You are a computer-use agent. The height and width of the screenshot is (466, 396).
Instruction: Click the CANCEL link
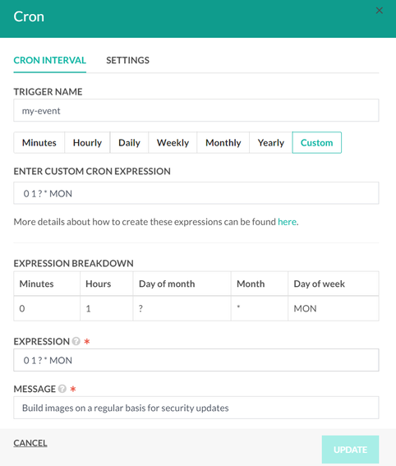30,443
